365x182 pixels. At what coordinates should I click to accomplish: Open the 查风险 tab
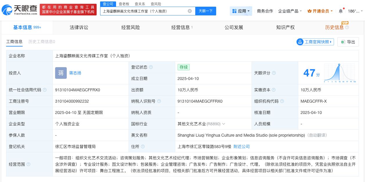coord(156,4)
